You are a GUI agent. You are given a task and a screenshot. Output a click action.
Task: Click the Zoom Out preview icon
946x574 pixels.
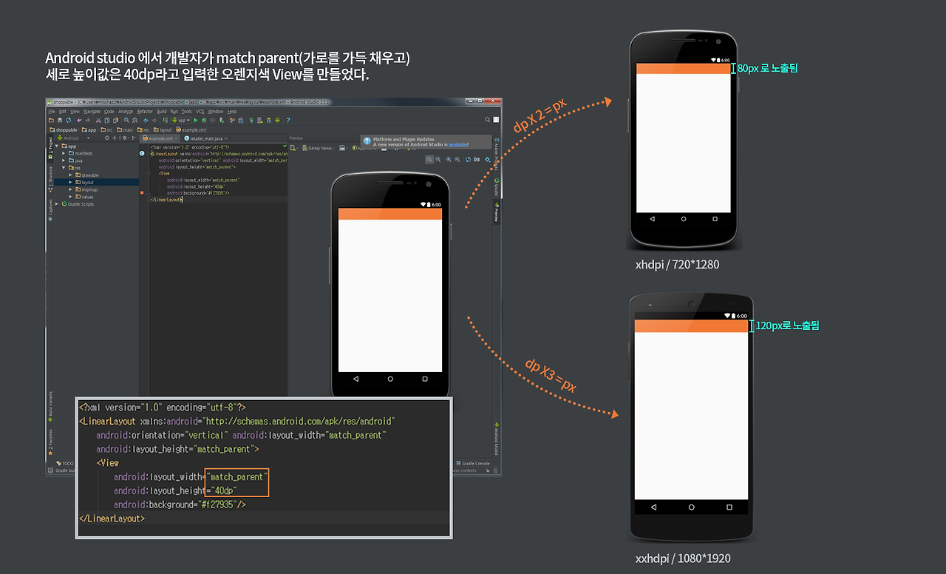pos(457,159)
